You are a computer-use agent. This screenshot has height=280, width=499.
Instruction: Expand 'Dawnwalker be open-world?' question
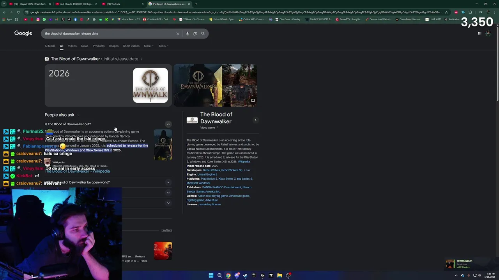(x=168, y=182)
